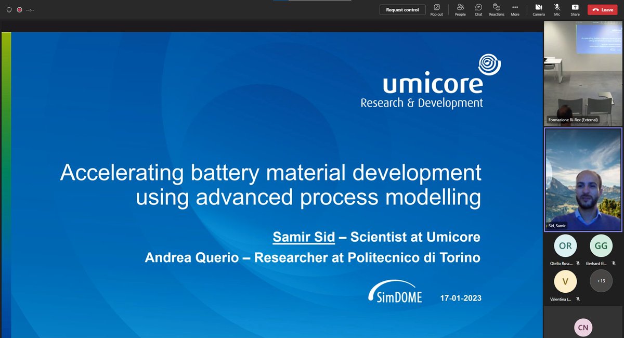Unmute the Mic
The image size is (624, 338).
point(557,9)
